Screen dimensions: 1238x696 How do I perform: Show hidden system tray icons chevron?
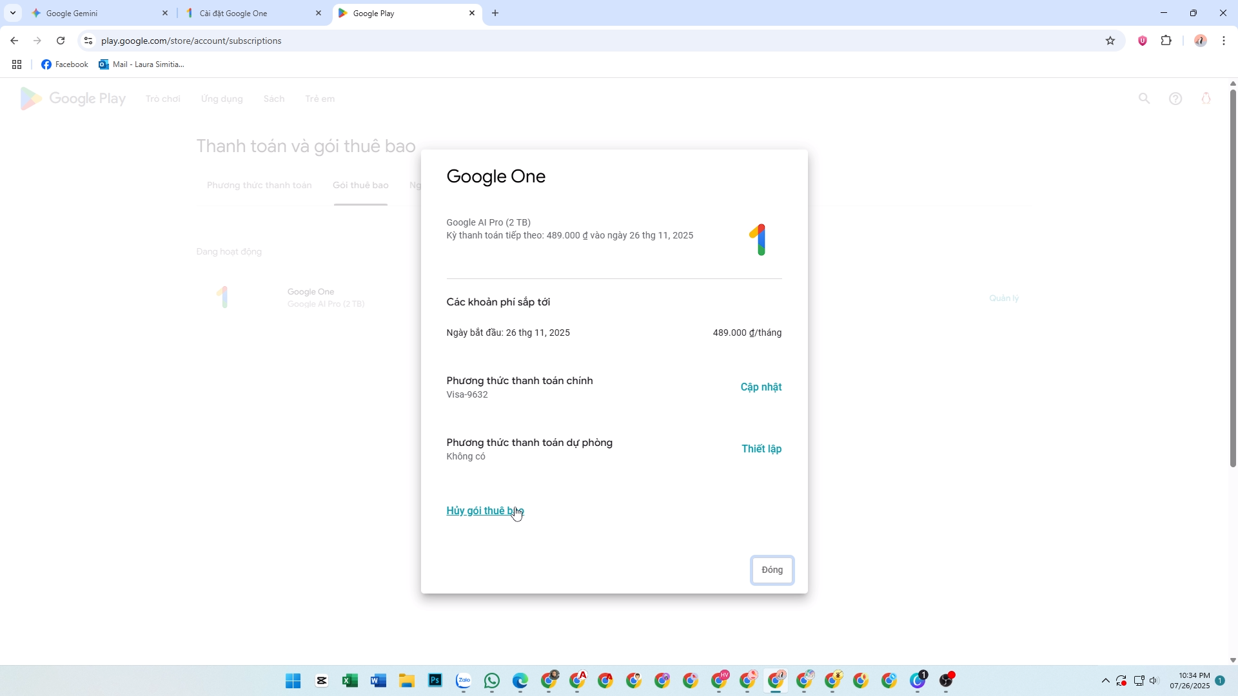pyautogui.click(x=1105, y=681)
